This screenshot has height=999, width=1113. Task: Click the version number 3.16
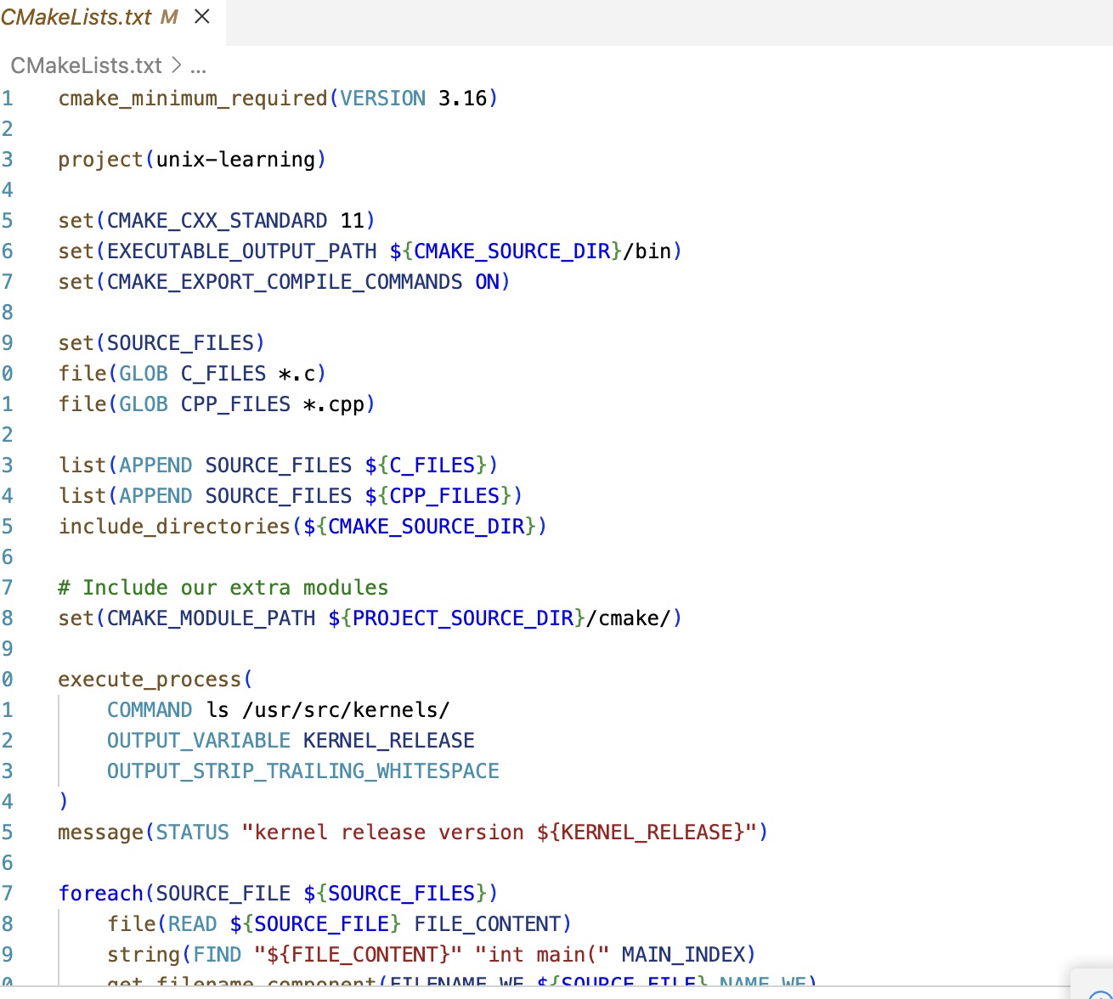click(462, 99)
